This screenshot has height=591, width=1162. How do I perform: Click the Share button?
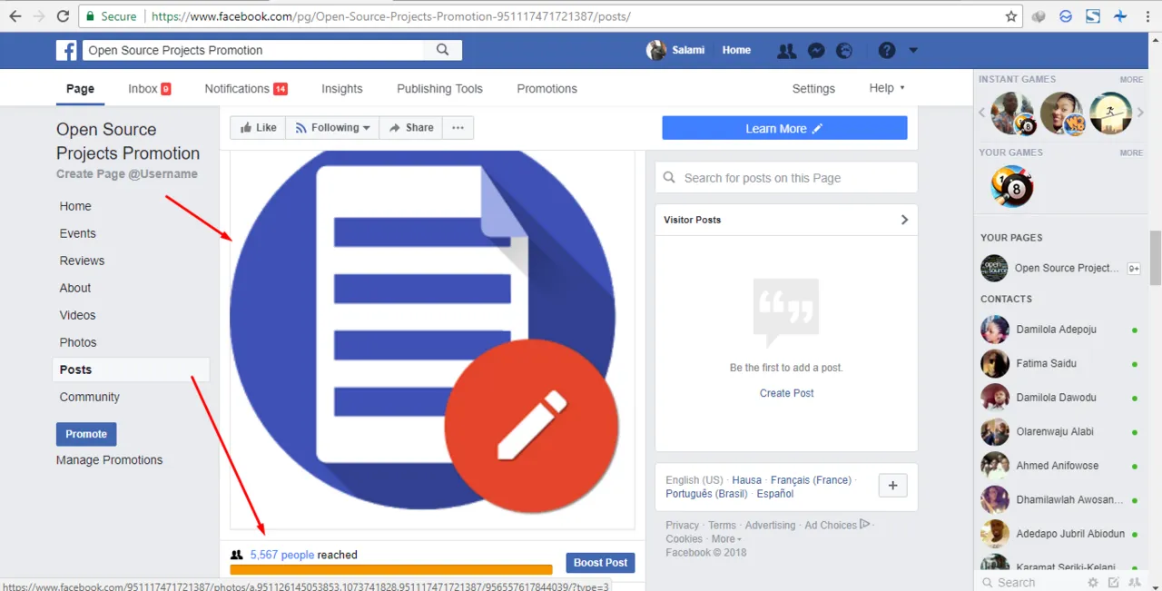(x=411, y=128)
